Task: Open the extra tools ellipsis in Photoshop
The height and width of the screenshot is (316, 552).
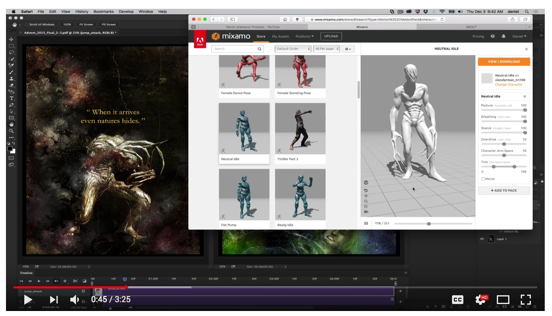Action: pyautogui.click(x=11, y=138)
